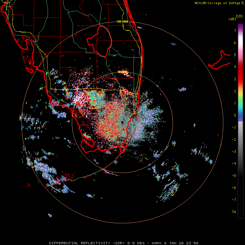Click the Bahamas island outline at right

coord(219,60)
